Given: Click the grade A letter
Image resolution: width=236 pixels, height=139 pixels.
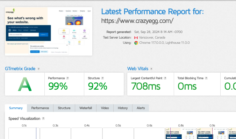Looking at the screenshot, I should 25,84.
